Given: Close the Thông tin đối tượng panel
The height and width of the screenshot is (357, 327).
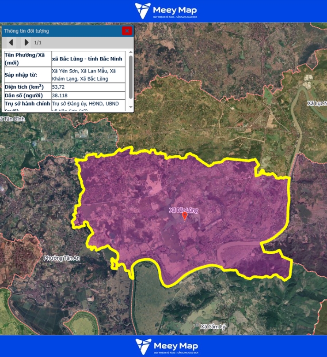Looking at the screenshot, I should [127, 30].
